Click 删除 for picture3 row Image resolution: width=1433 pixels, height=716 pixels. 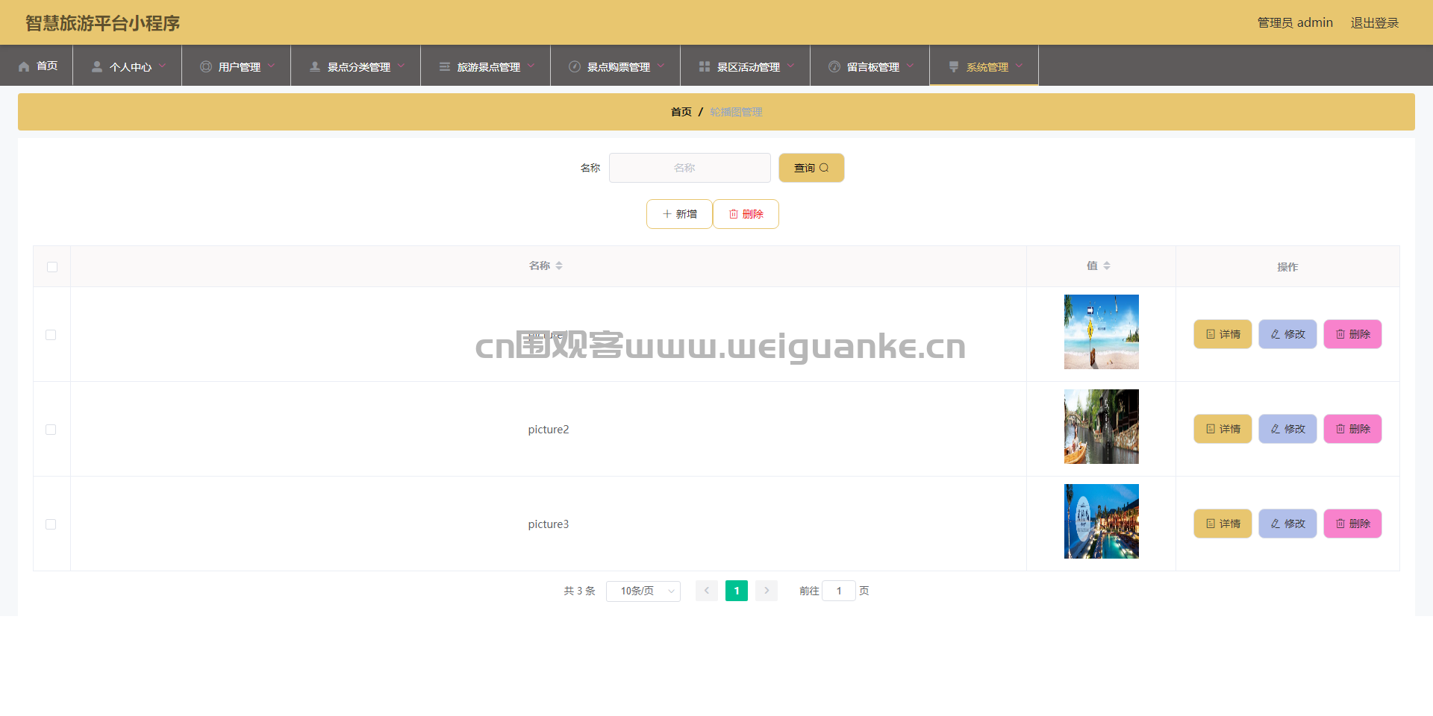coord(1352,524)
